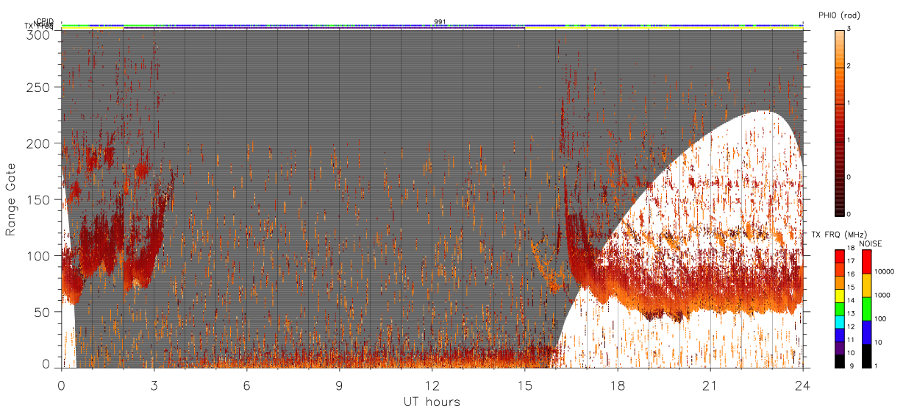Click Range Gate tick label '50'

coord(43,312)
